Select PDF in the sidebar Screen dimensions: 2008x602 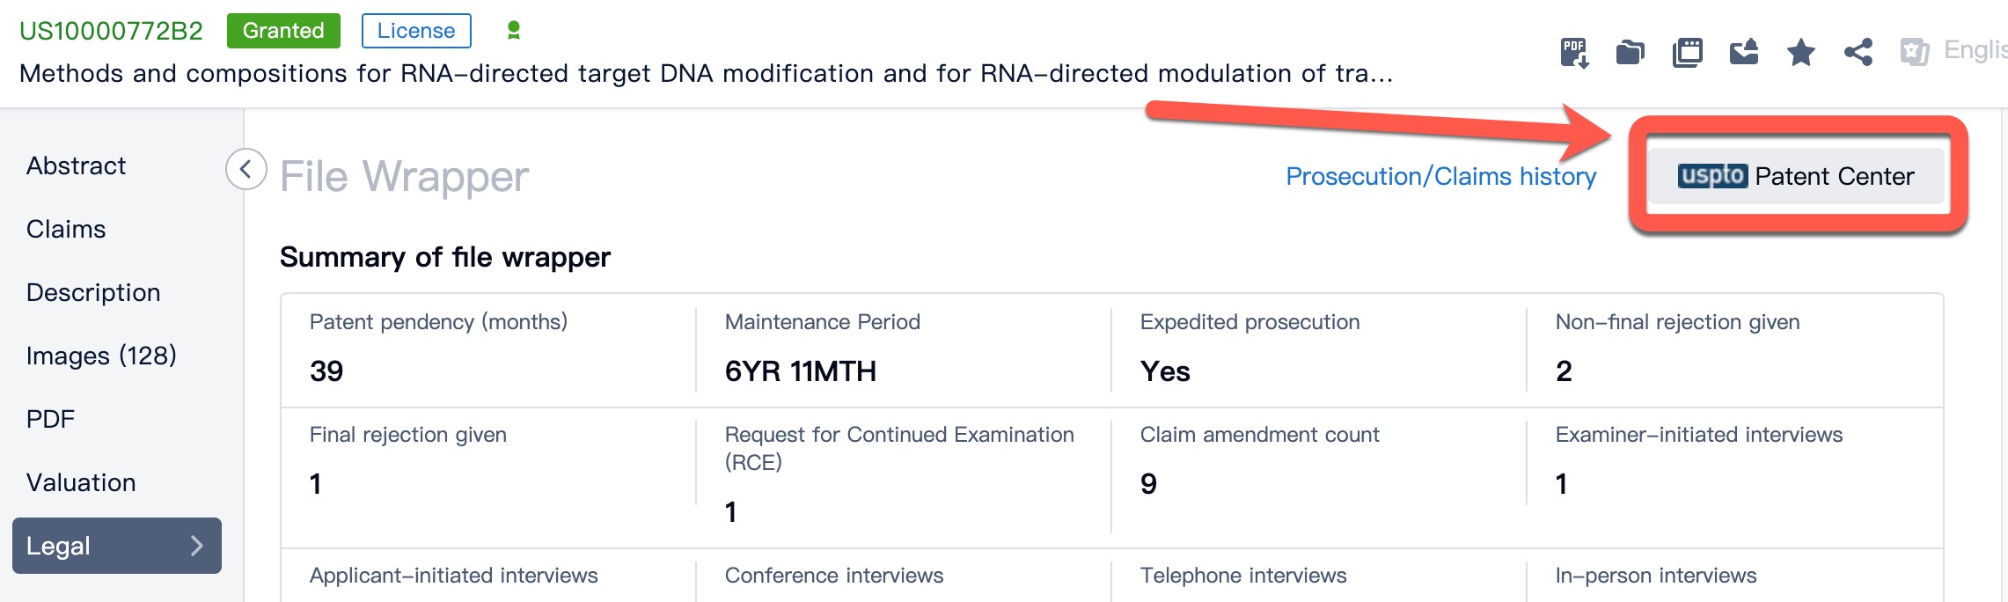pyautogui.click(x=51, y=419)
